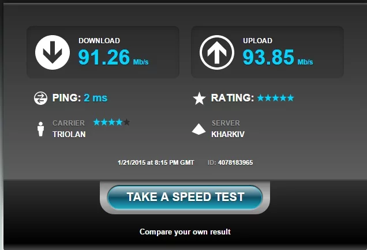Click the DOWNLOAD label
Screen dimensions: 367x250
99,41
